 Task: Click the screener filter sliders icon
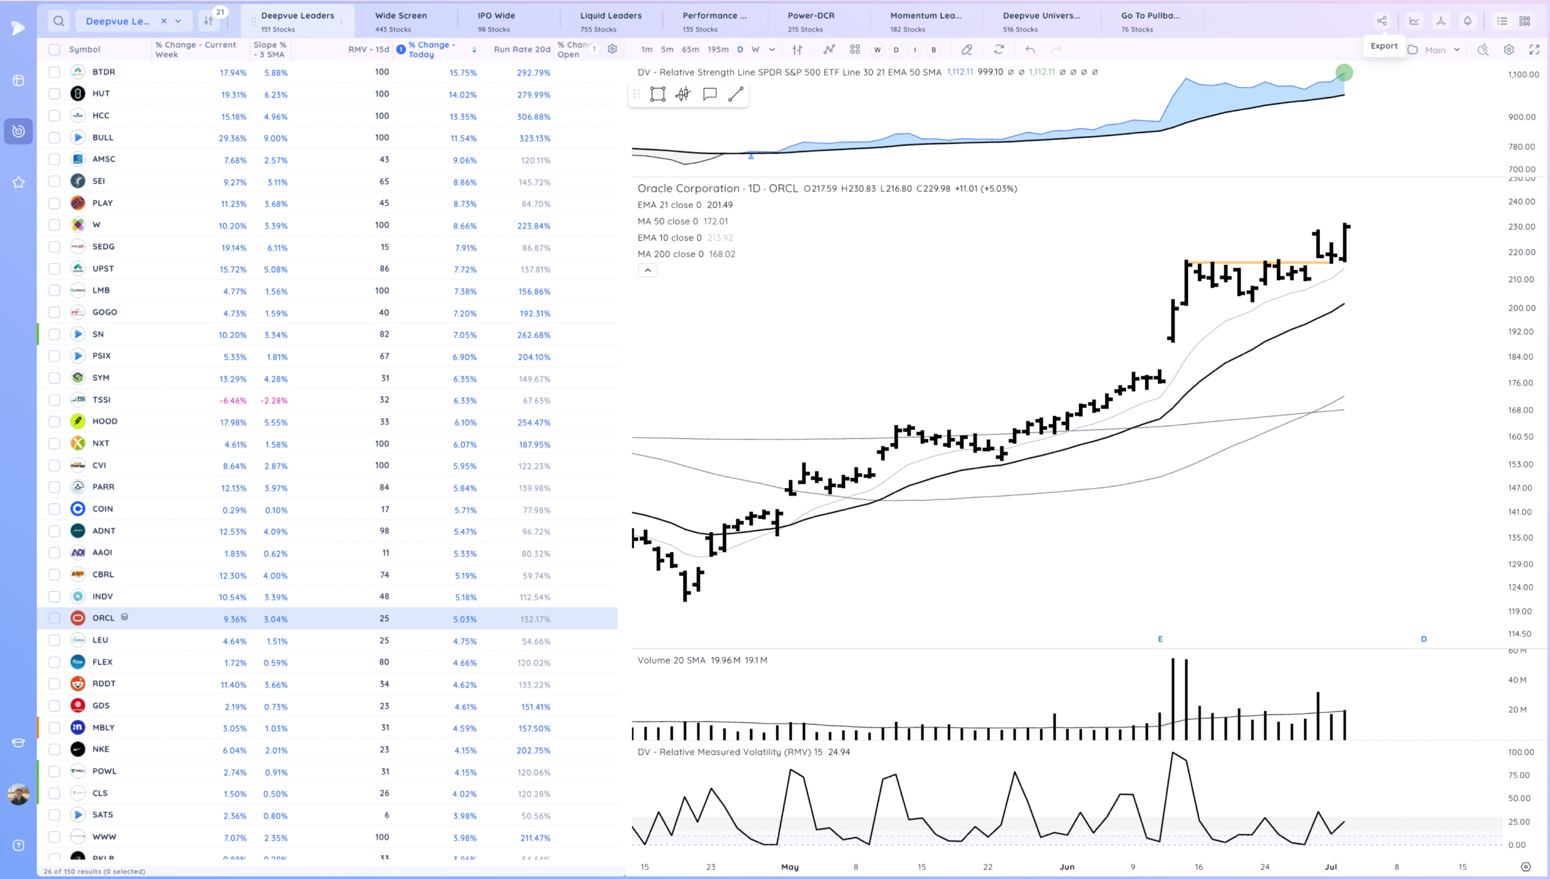tap(209, 21)
